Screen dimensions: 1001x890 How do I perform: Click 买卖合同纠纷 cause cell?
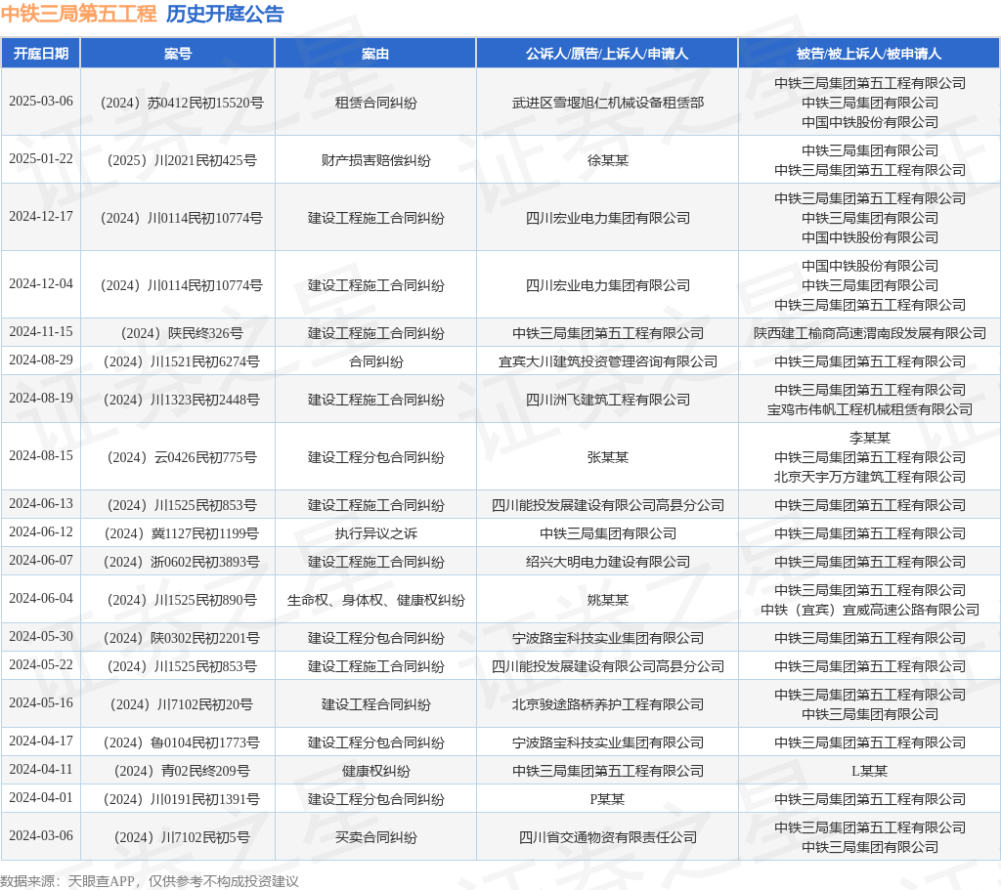point(376,837)
